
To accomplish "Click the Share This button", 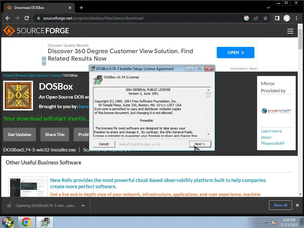I will (55, 134).
